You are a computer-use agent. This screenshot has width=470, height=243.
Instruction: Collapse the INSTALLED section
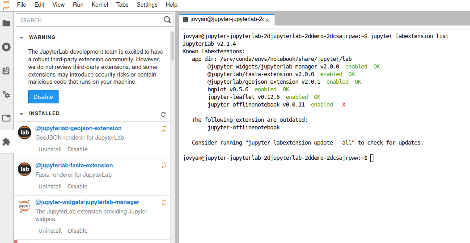click(21, 114)
